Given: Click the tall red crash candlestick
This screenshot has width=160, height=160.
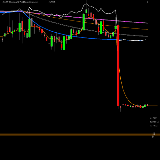Looking at the screenshot, I should tap(118, 66).
